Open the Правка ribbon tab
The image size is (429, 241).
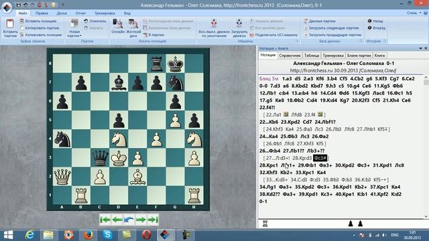tap(42, 13)
